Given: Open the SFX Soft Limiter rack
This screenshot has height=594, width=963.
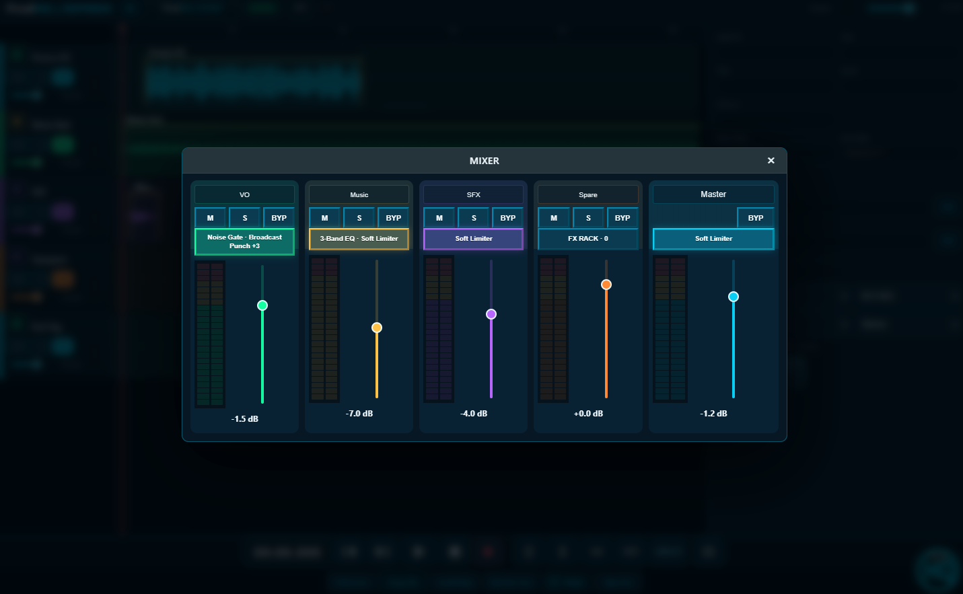Looking at the screenshot, I should coord(474,239).
